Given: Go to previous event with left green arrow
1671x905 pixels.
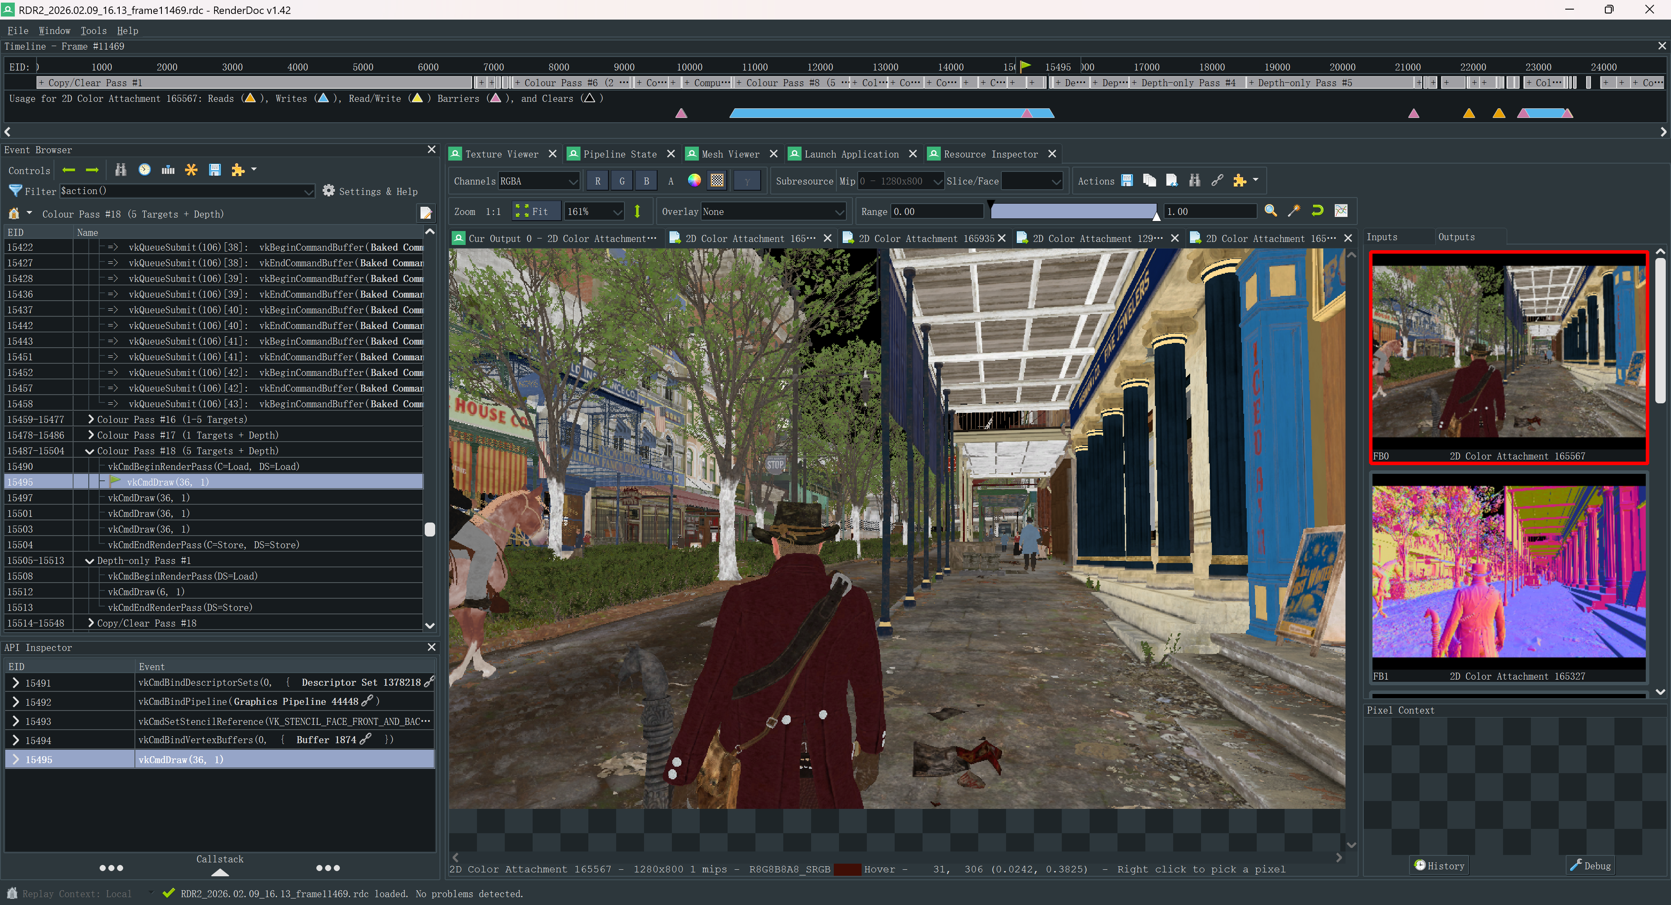Looking at the screenshot, I should pyautogui.click(x=69, y=170).
